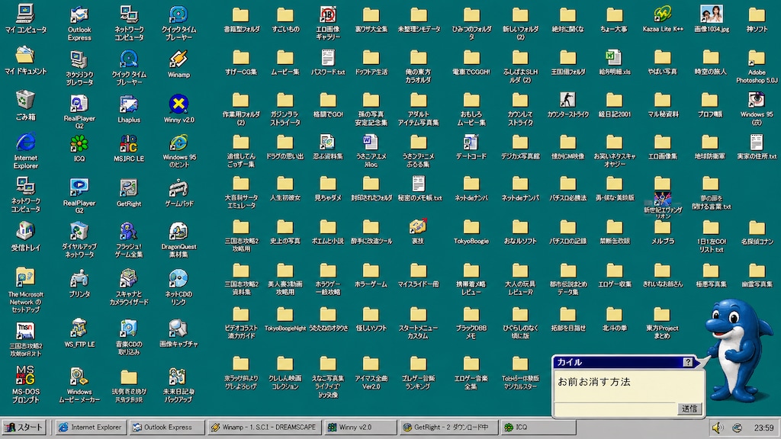The image size is (781, 439).
Task: Switch to Internet Explorer taskbar button
Action: [91, 427]
